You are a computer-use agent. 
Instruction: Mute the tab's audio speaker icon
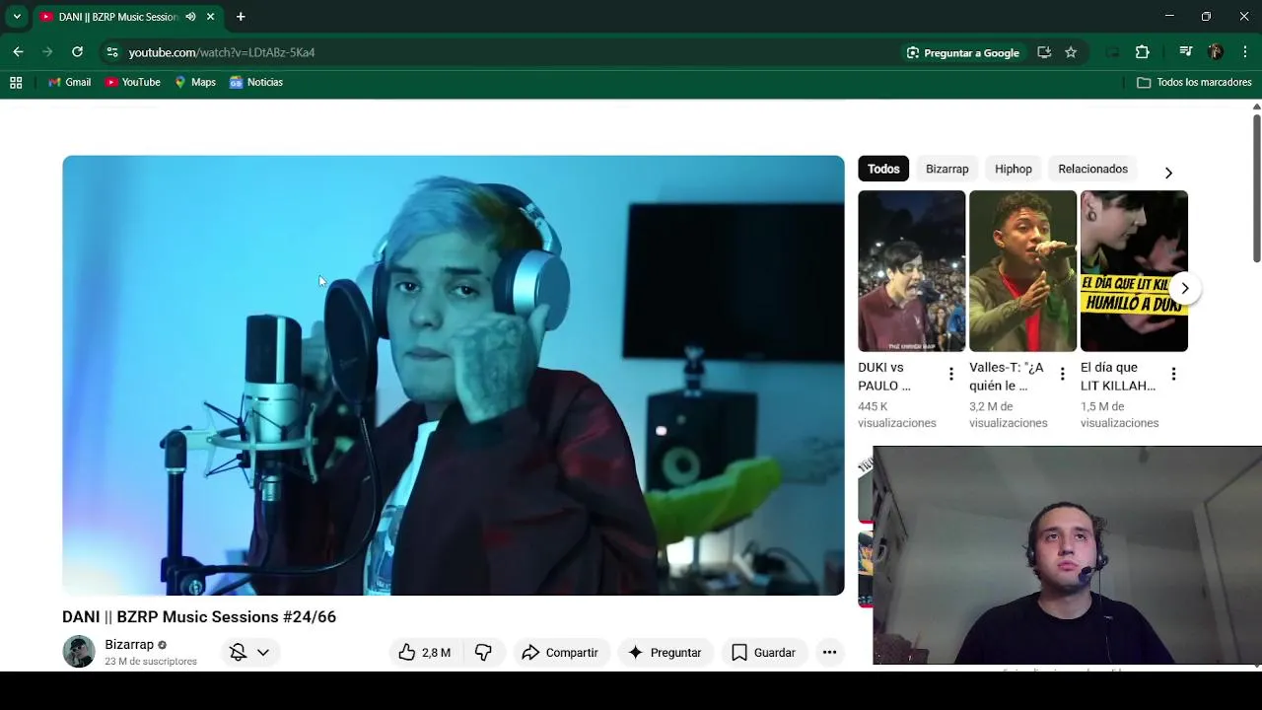click(190, 17)
